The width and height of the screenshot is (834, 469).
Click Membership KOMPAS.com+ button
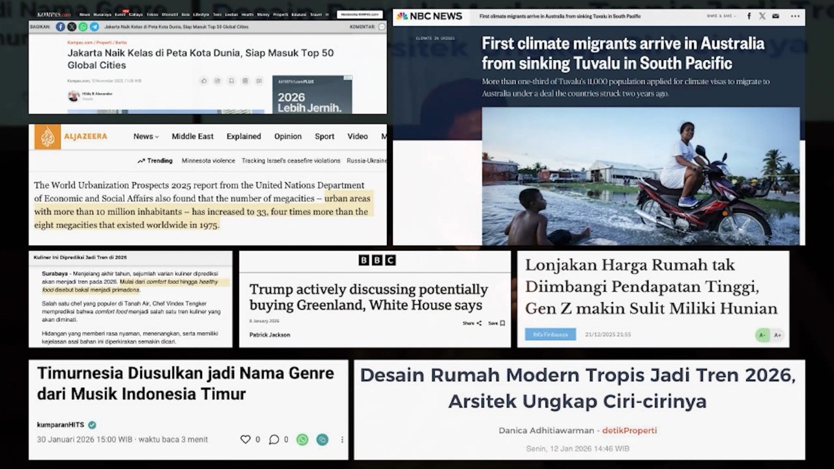point(360,14)
